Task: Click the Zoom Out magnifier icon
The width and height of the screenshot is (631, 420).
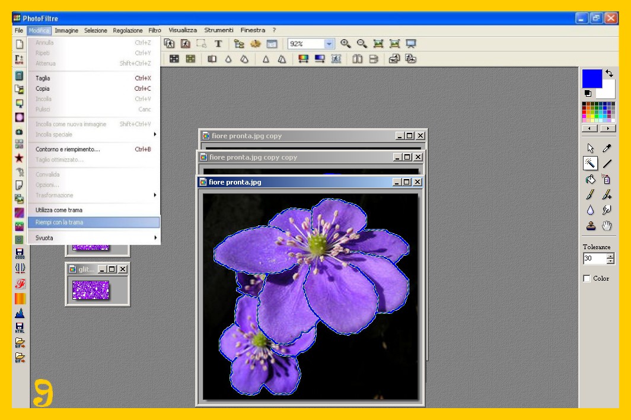Action: coord(361,43)
